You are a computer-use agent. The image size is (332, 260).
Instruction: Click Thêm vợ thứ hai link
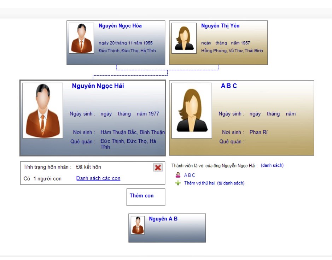[199, 183]
